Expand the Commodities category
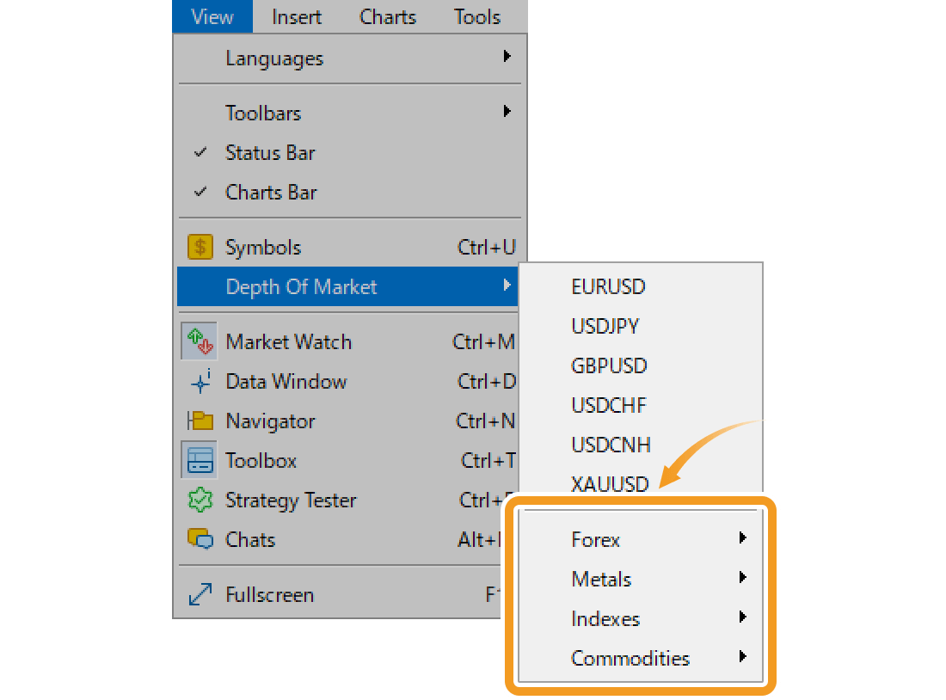This screenshot has height=700, width=946. coord(630,658)
